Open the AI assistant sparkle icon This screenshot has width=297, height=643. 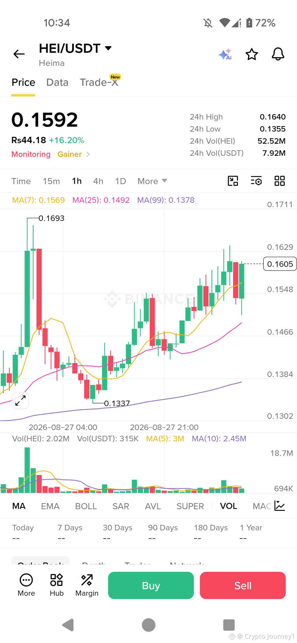[225, 54]
